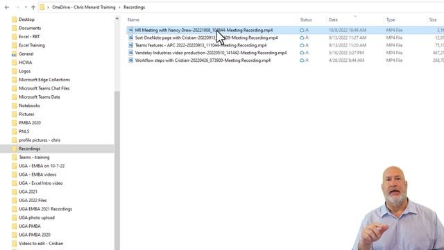Click cloud status icon for Sort OneNote file

coord(302,37)
